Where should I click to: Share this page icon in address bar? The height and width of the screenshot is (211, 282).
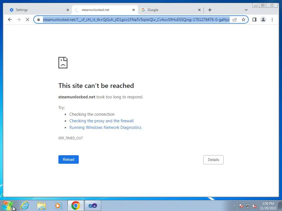tap(235, 20)
